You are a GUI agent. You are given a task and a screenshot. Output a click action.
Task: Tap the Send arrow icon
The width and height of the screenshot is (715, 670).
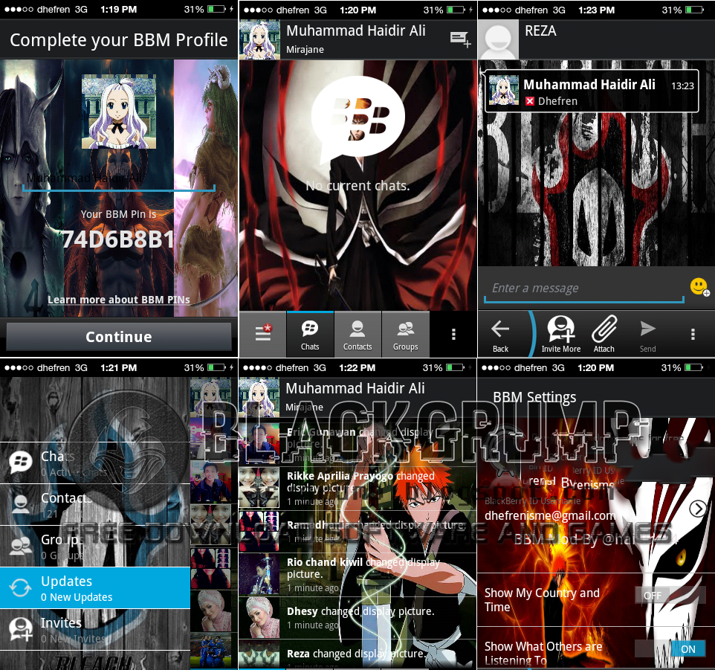coord(647,336)
